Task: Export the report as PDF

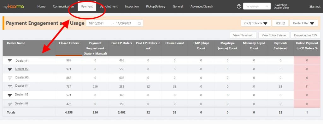Action: coord(280,23)
